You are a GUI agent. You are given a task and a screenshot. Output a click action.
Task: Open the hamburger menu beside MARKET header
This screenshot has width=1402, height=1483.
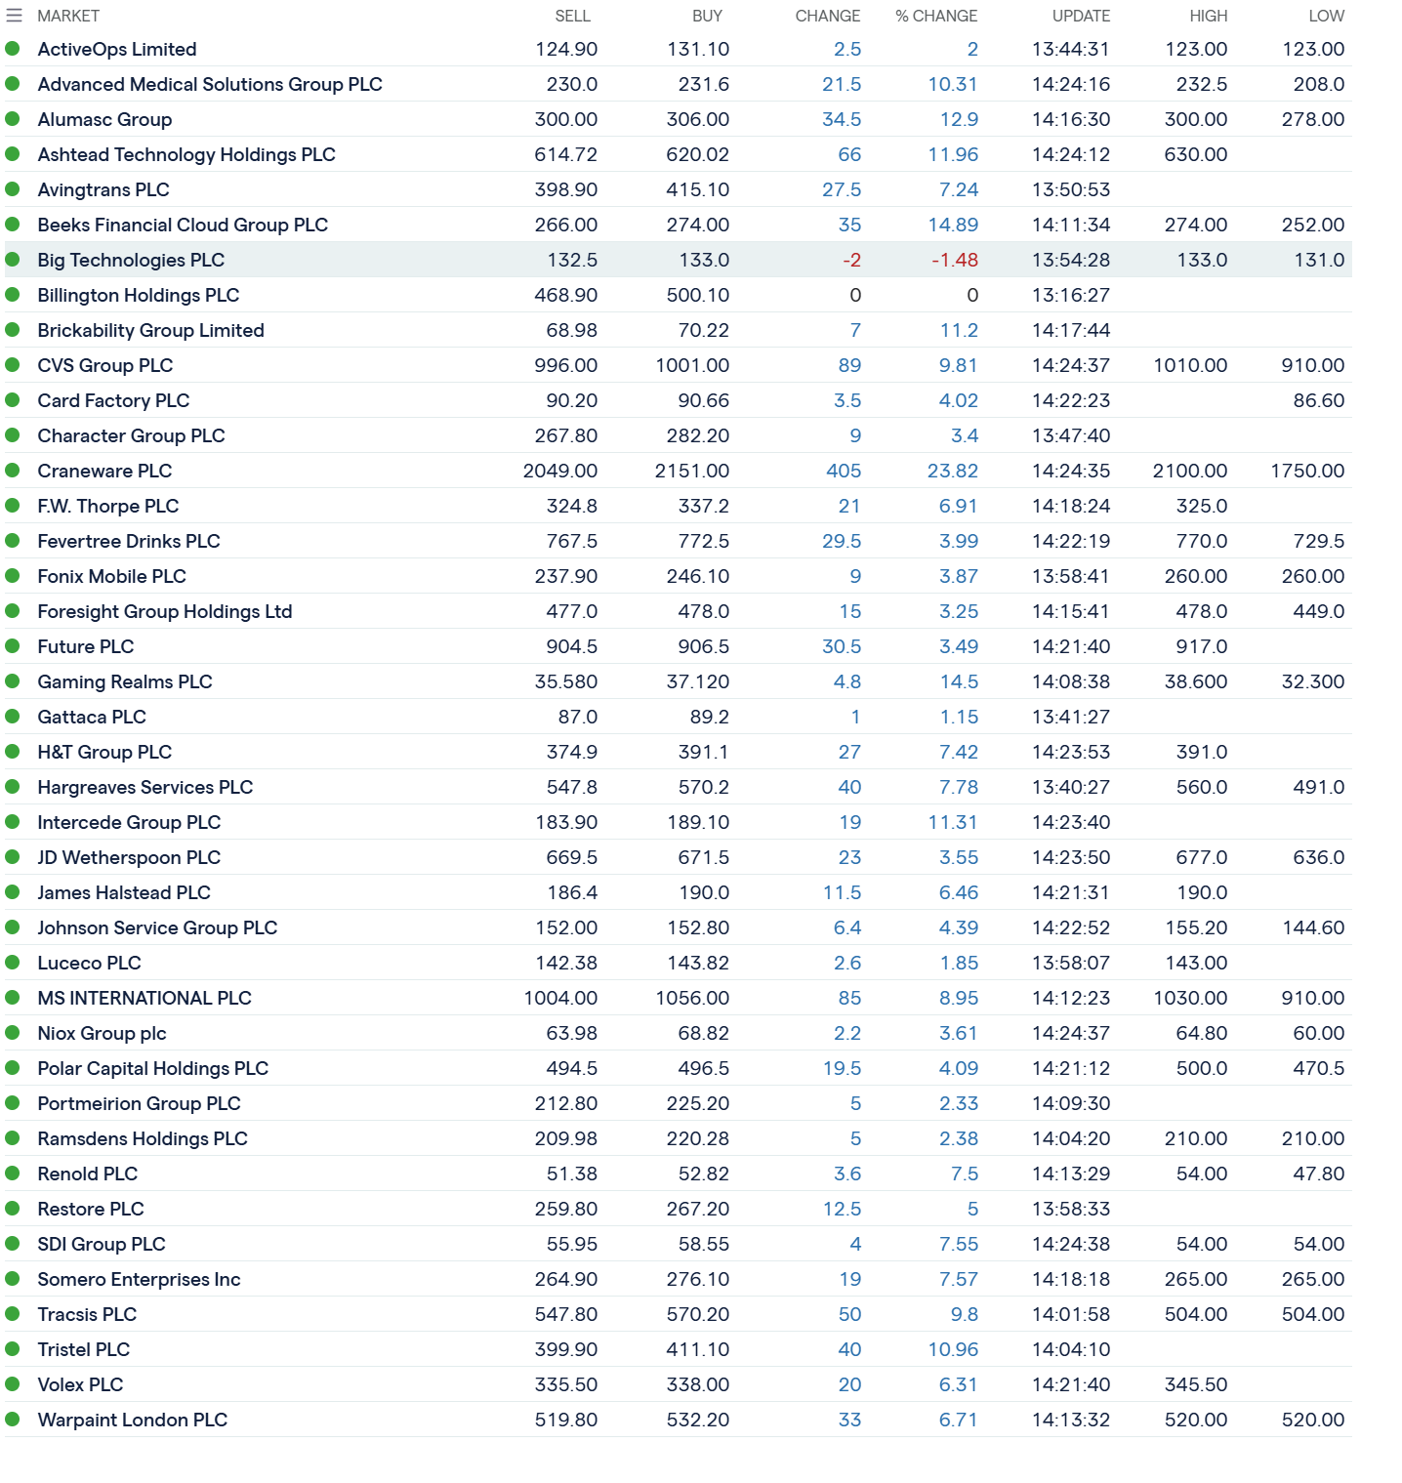(x=14, y=16)
